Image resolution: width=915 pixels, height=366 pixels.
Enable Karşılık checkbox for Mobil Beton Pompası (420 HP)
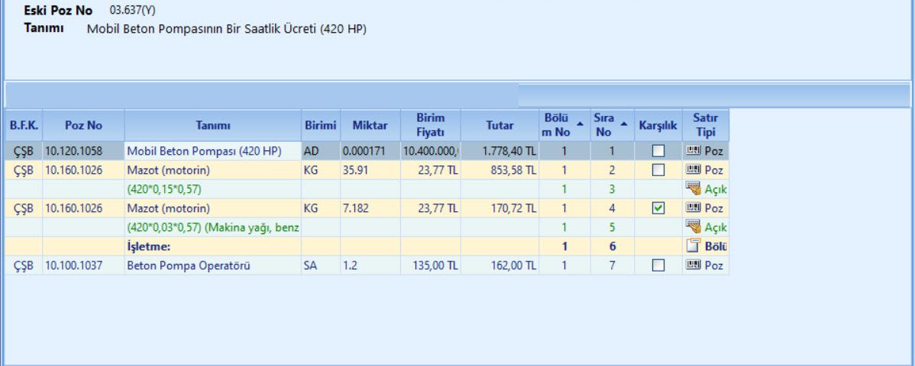[x=658, y=151]
